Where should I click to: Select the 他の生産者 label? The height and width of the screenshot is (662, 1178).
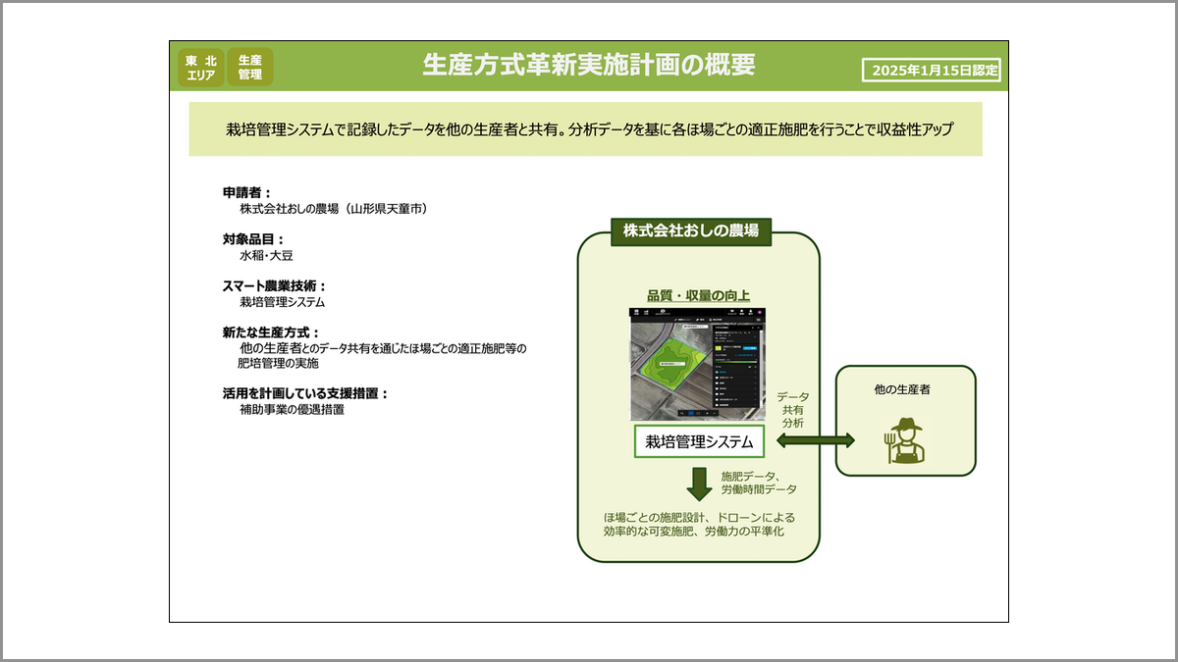[x=901, y=389]
